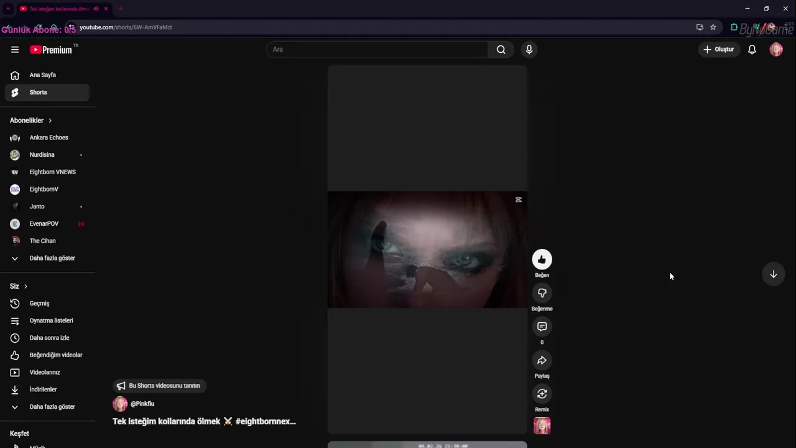
Task: Click the sound thumbnail below Remix
Action: (x=542, y=426)
